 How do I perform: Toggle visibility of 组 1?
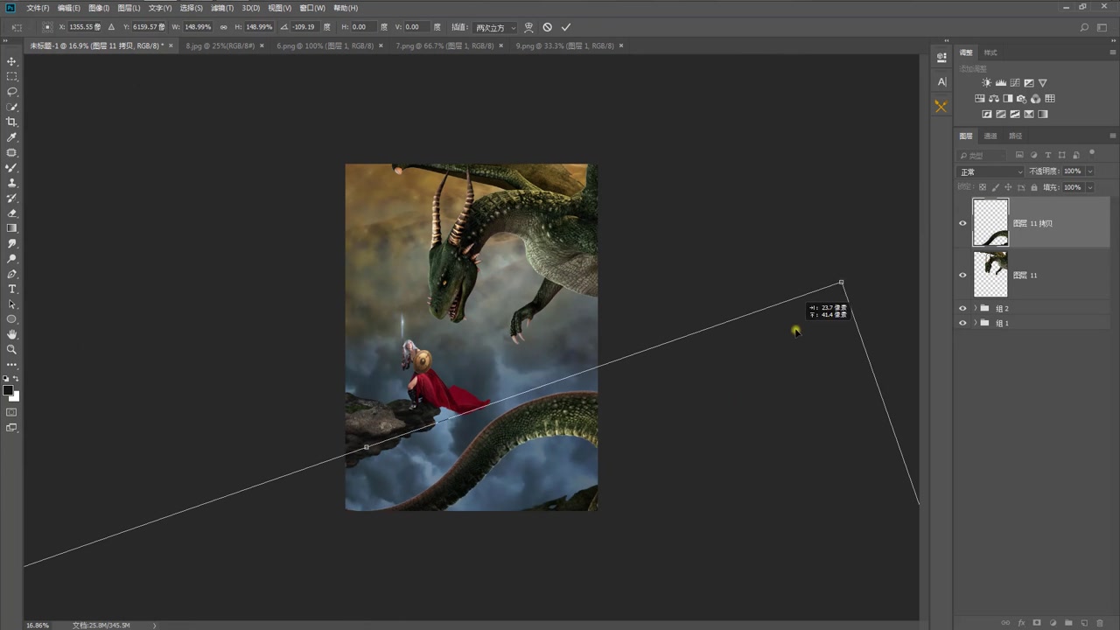(x=962, y=323)
